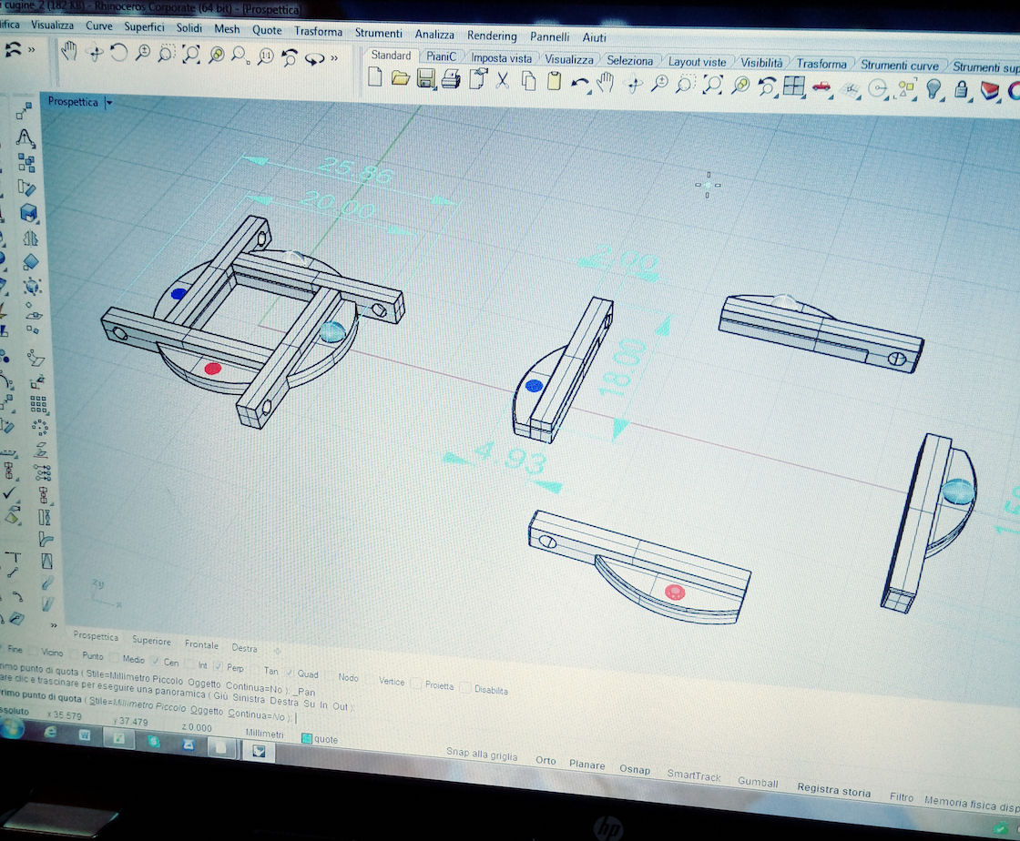Viewport: 1020px width, 841px height.
Task: Toggle Orto mode in status bar
Action: (x=546, y=760)
